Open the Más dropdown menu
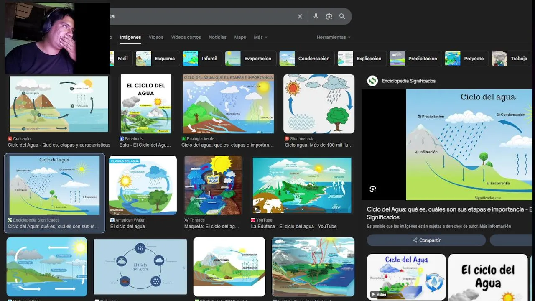This screenshot has height=301, width=535. pos(260,37)
